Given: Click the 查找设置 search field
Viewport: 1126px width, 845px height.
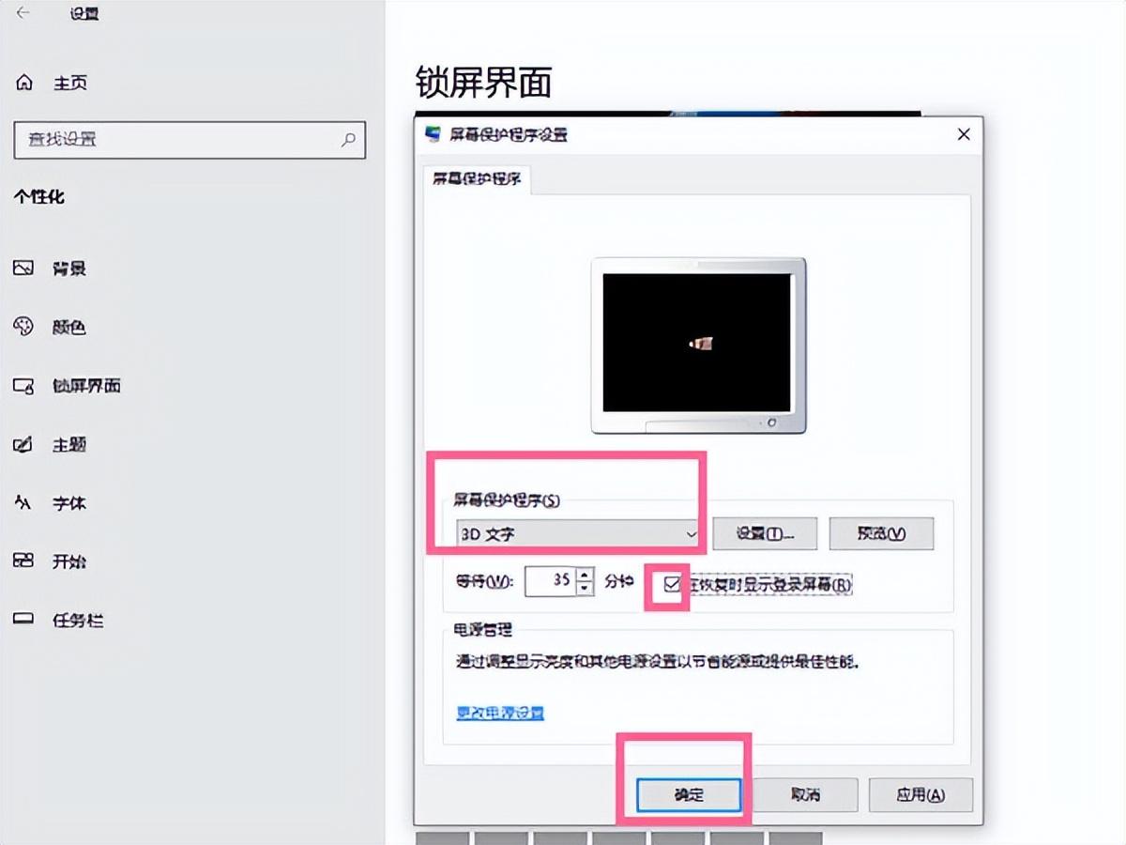Looking at the screenshot, I should [188, 140].
